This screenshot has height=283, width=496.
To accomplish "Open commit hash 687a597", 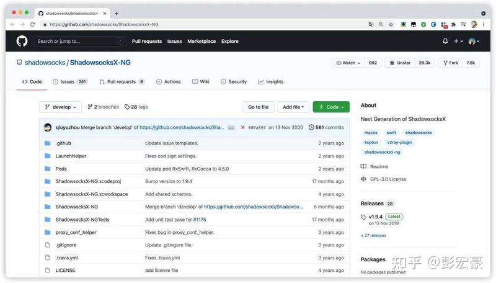I will tap(257, 128).
